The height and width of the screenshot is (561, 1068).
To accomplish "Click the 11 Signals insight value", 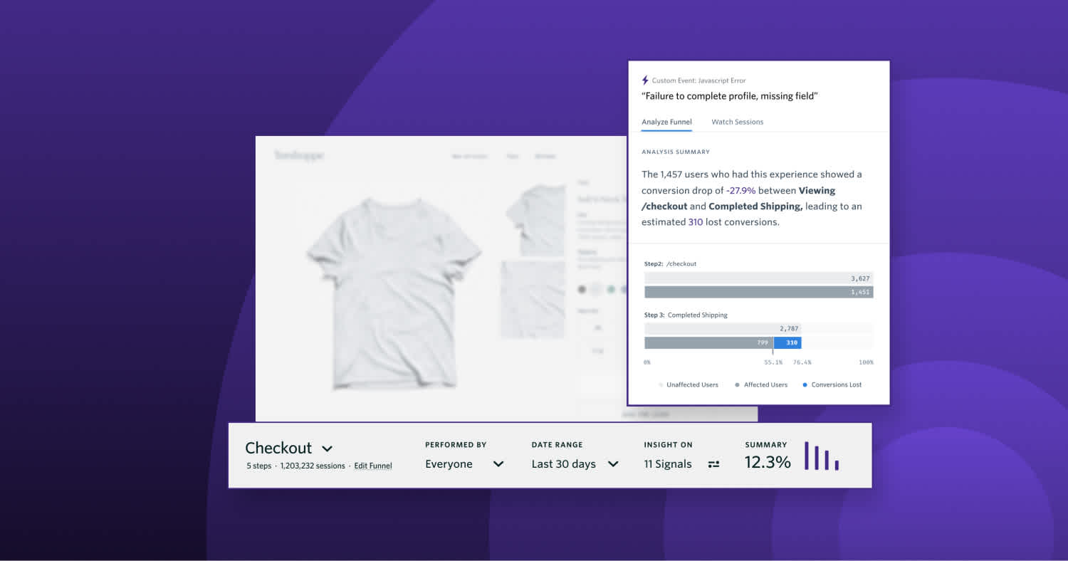I will (668, 464).
